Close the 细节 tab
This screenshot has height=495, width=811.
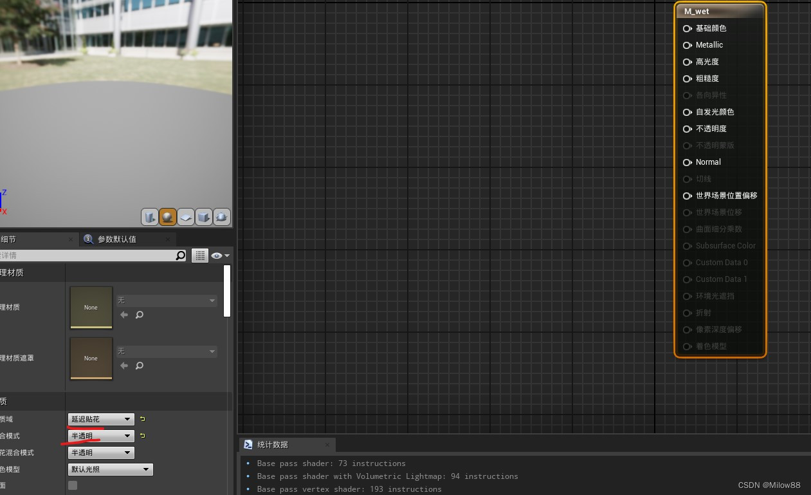[71, 239]
